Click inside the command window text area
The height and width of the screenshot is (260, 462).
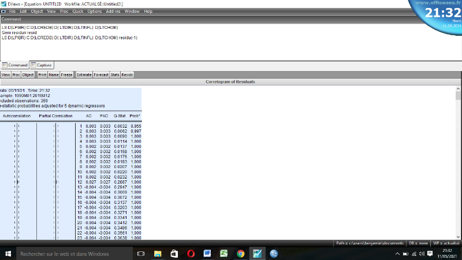click(x=230, y=42)
